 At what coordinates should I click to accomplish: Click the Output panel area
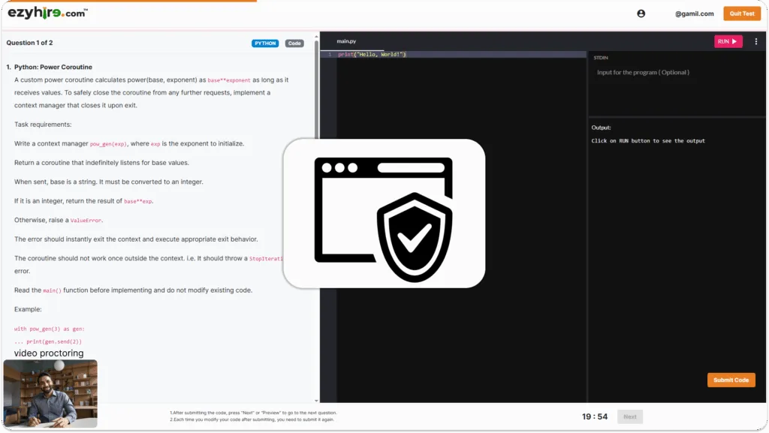tap(676, 225)
